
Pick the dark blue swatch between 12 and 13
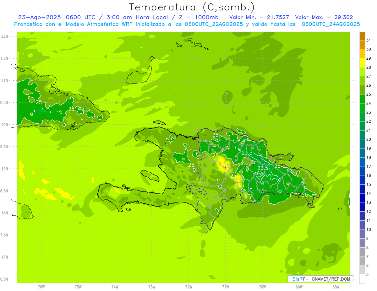[x=362, y=207]
